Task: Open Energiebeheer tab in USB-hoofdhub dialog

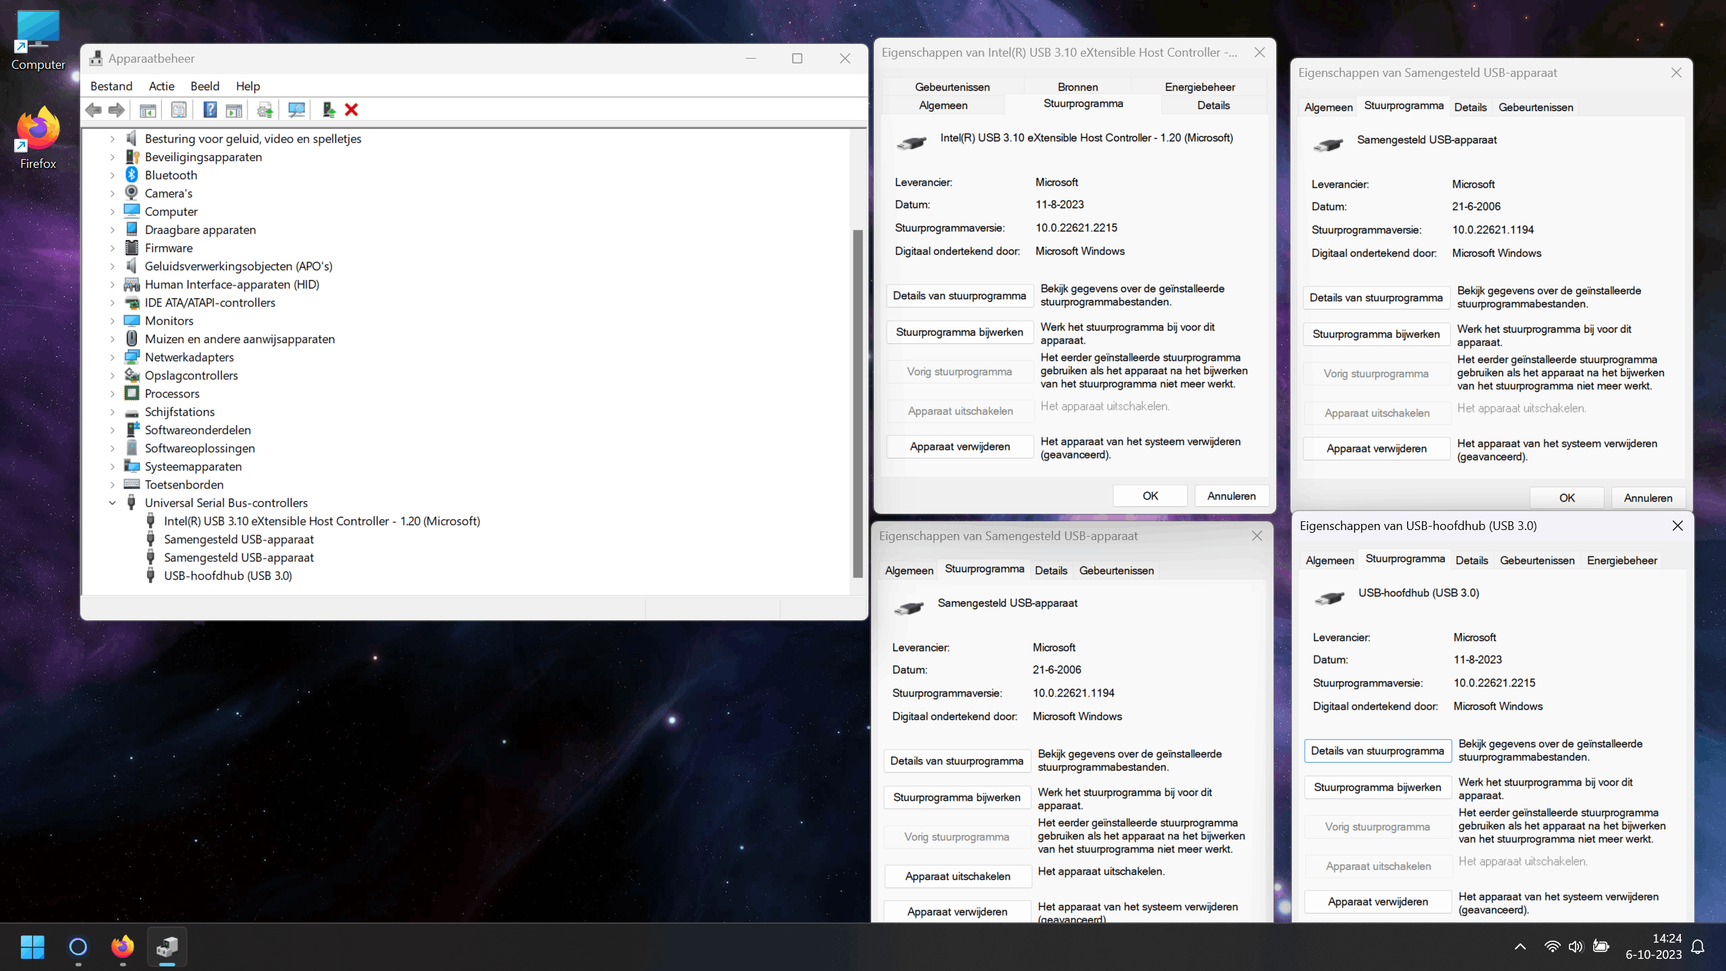Action: point(1621,560)
